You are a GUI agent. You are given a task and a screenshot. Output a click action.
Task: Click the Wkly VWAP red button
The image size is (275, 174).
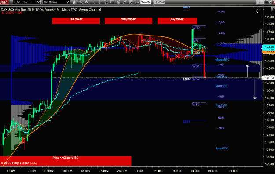pos(128,21)
